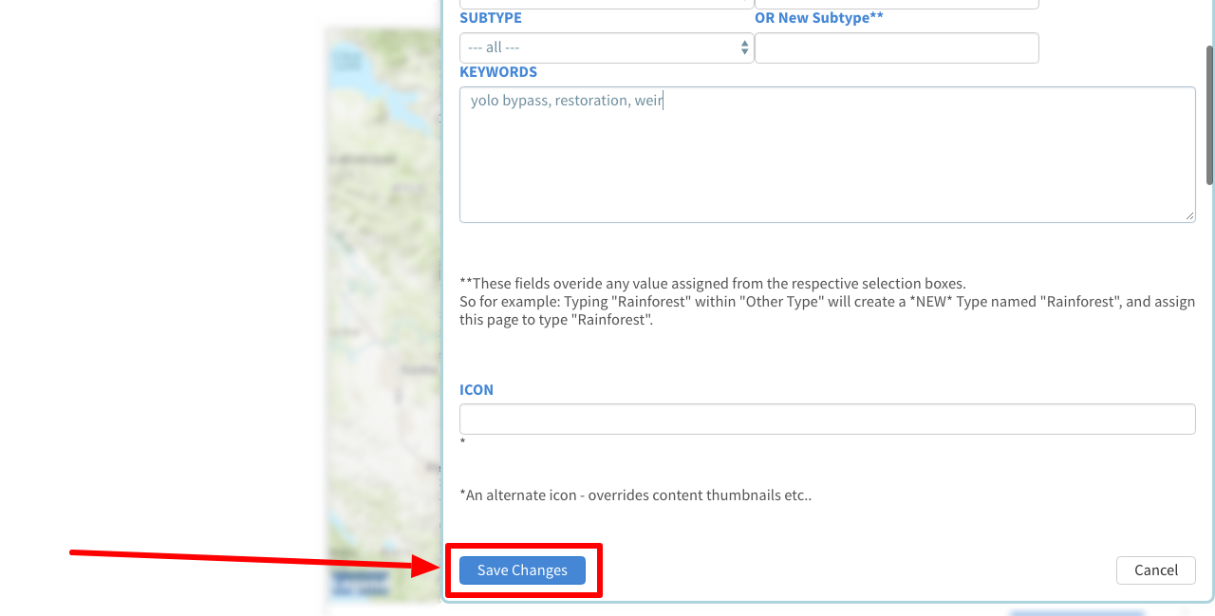Click the Keywords textarea resize handle
This screenshot has width=1215, height=616.
pyautogui.click(x=1189, y=216)
